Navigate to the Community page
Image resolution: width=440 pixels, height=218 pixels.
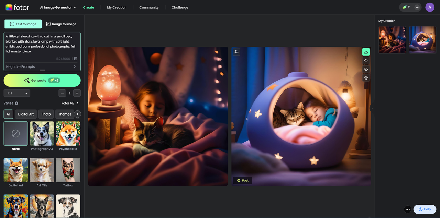pyautogui.click(x=148, y=7)
